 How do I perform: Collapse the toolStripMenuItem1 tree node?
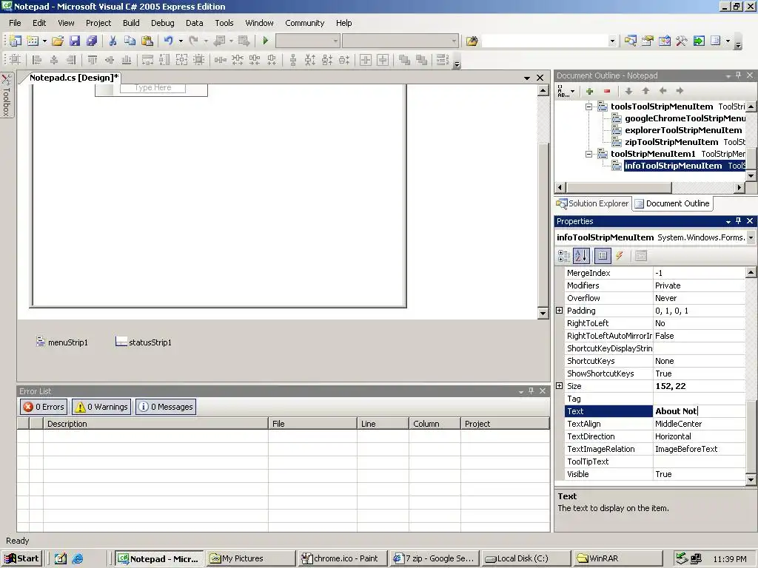click(588, 154)
